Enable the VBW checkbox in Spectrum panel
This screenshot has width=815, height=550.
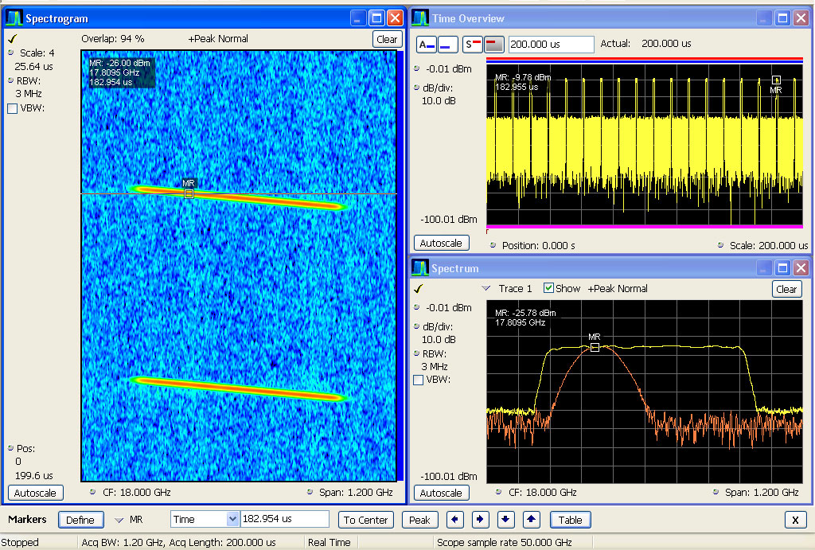(419, 380)
